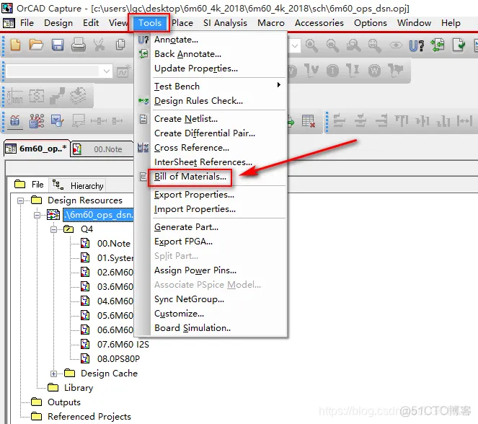The height and width of the screenshot is (424, 478).
Task: Choose Sync NetGroup menu entry
Action: [x=189, y=299]
